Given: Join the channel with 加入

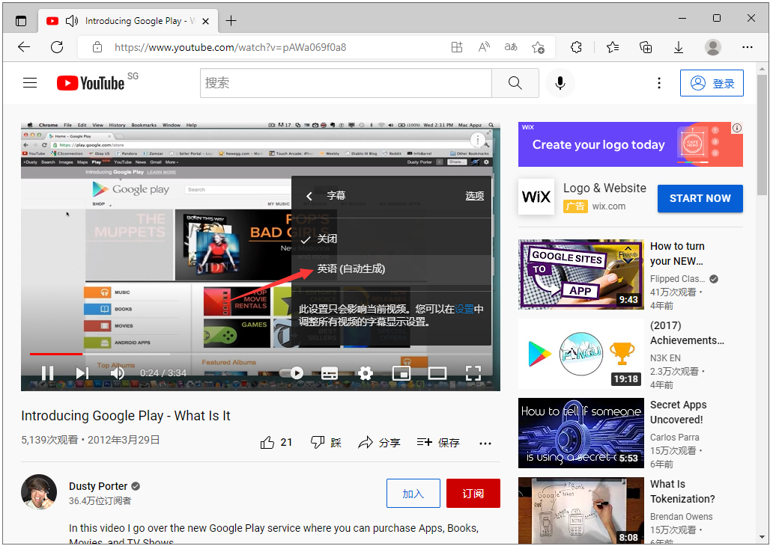Looking at the screenshot, I should point(413,494).
